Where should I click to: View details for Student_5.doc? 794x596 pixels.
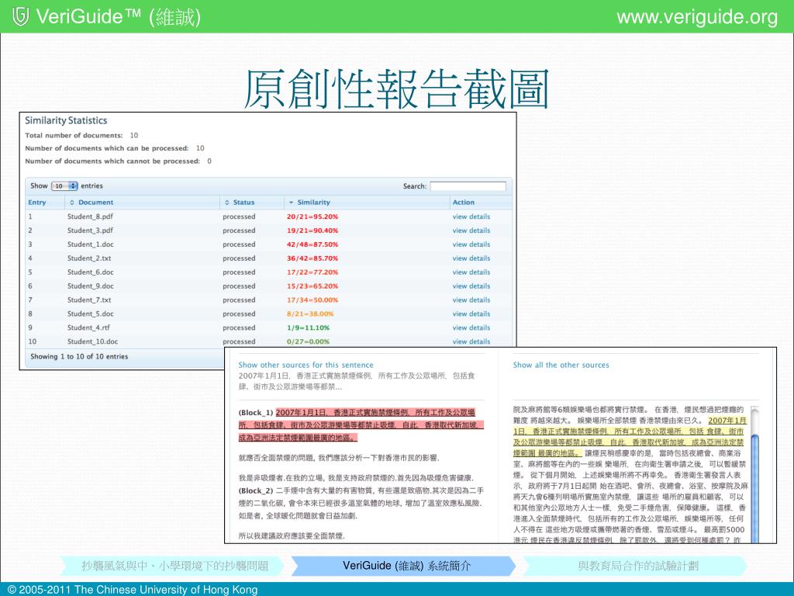[x=471, y=314]
